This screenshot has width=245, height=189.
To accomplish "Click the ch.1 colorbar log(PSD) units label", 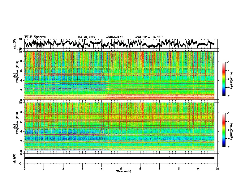I will pos(232,81).
